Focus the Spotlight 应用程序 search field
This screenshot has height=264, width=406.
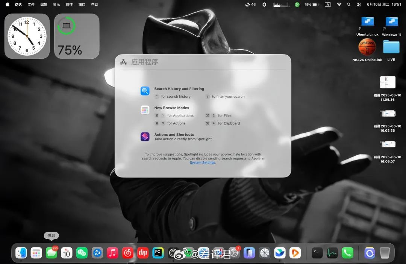tap(203, 62)
